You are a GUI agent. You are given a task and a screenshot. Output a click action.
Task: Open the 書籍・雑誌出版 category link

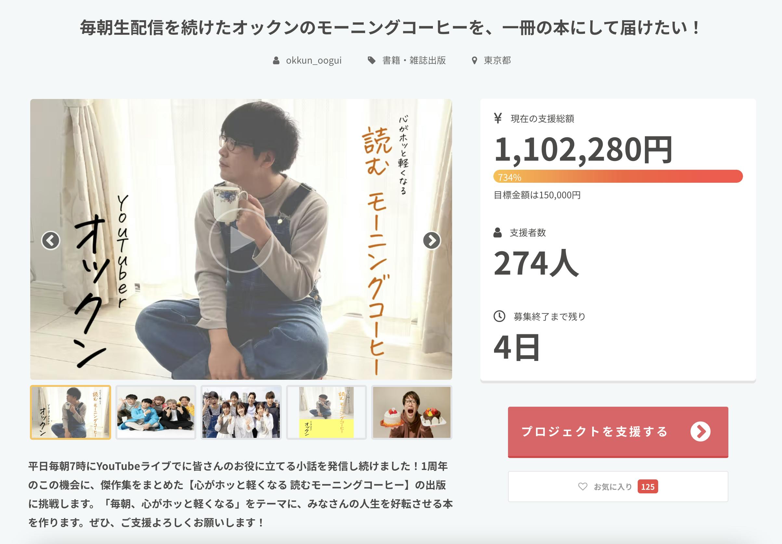click(414, 61)
